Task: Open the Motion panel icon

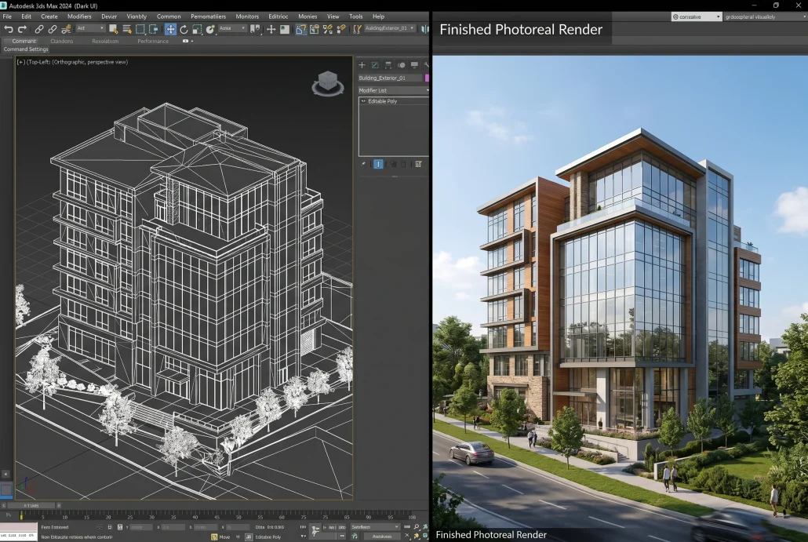Action: coord(402,65)
